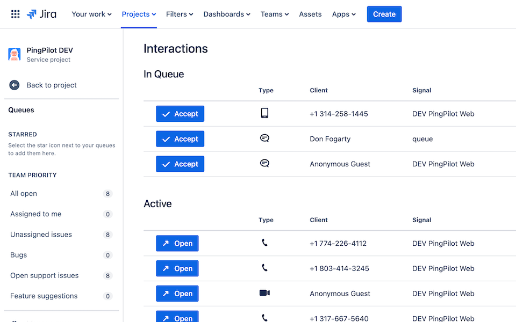Click the phone call icon for +1 774-226-4112
Screen dimensions: 516x322
(x=264, y=243)
